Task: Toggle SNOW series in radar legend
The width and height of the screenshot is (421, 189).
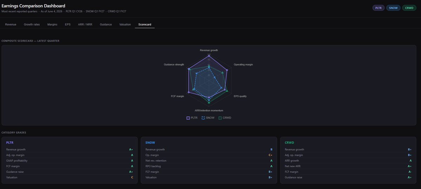Action: pos(208,118)
